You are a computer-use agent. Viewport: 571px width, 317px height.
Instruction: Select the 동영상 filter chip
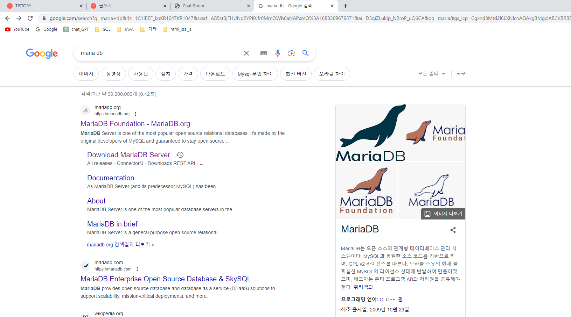tap(113, 74)
